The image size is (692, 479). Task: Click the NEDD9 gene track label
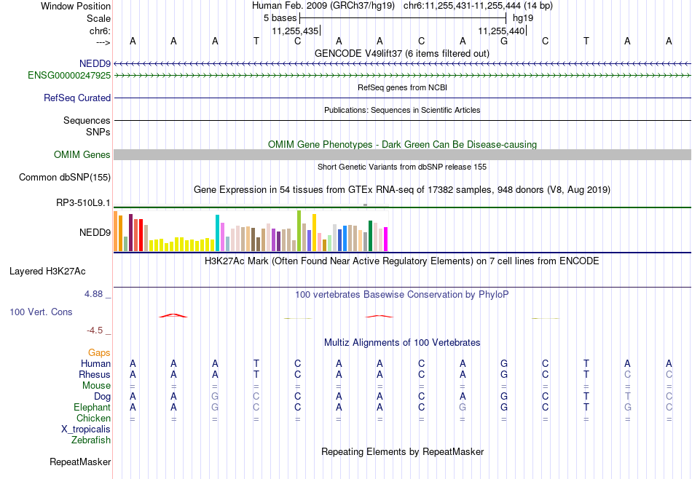pos(95,63)
